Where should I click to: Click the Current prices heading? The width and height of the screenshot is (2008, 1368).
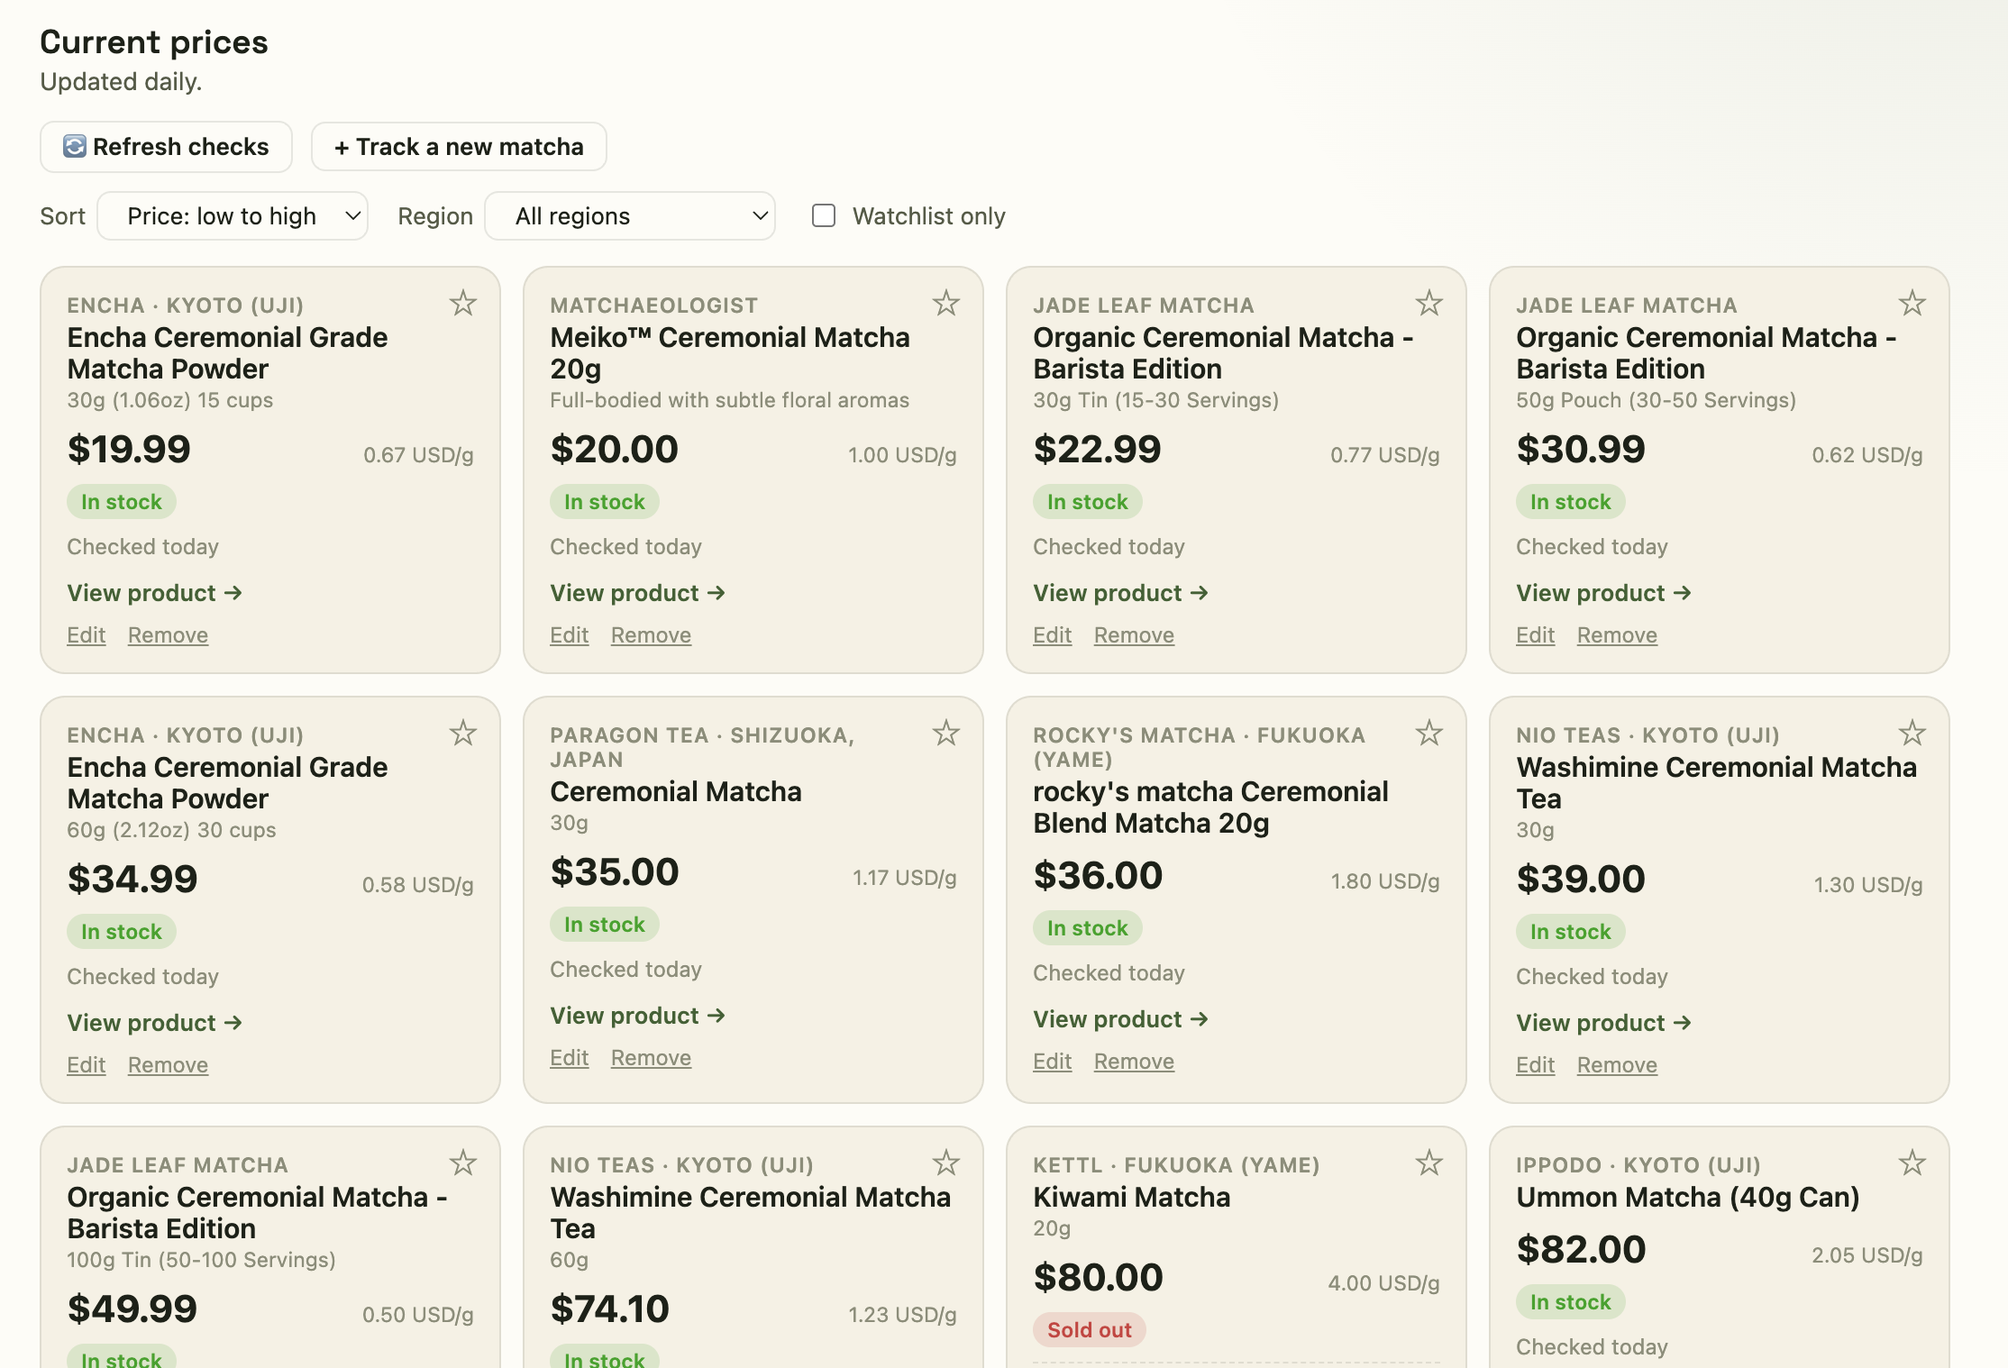[x=154, y=42]
